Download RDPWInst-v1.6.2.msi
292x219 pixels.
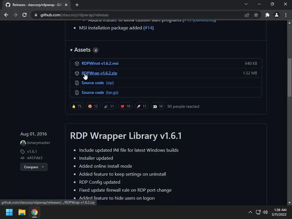coord(100,63)
